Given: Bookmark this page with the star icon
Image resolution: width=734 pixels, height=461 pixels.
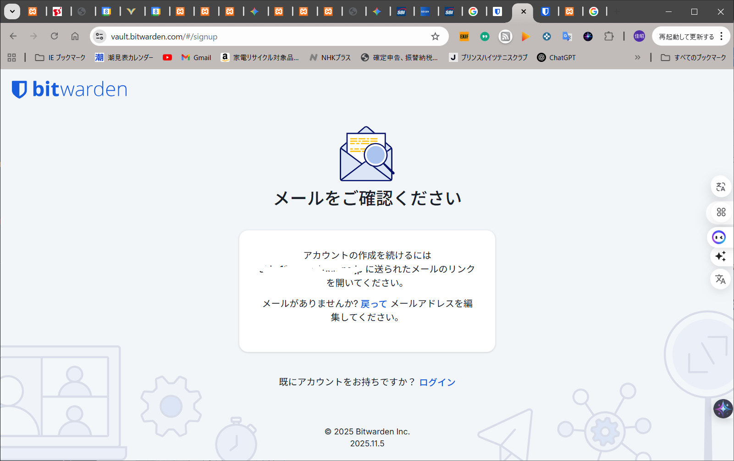Looking at the screenshot, I should (x=435, y=36).
